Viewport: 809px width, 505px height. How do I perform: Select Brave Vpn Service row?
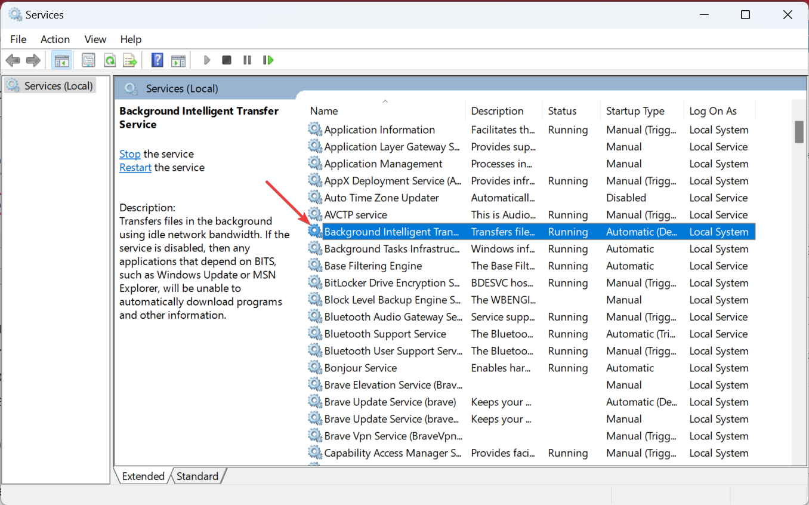(532, 436)
